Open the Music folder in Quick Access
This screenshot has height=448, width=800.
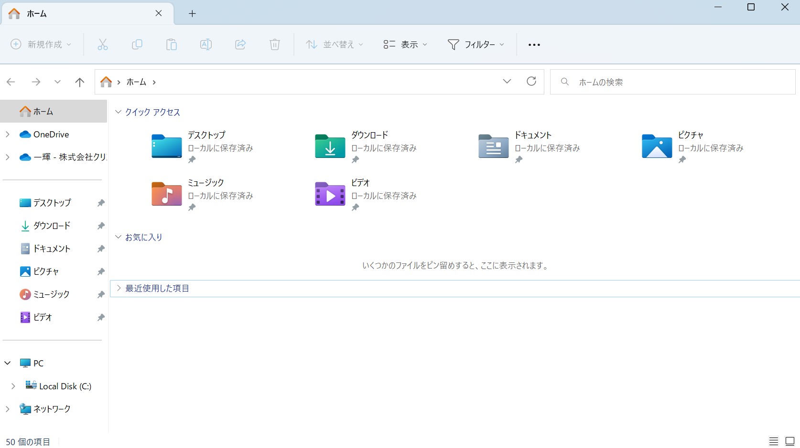pos(167,194)
